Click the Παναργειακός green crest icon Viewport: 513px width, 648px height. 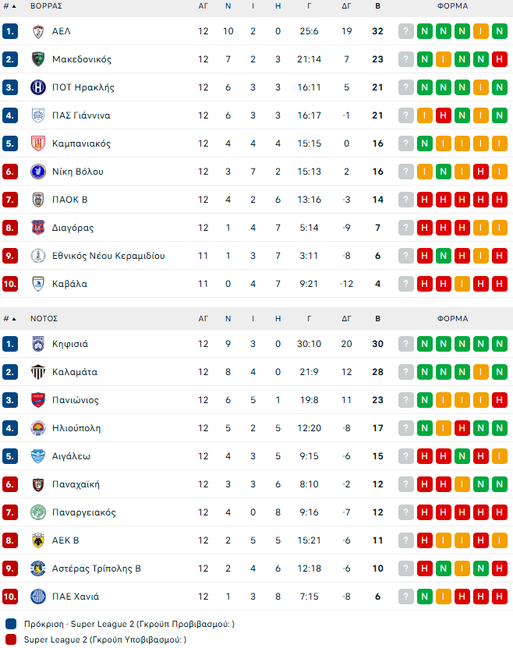click(x=37, y=512)
